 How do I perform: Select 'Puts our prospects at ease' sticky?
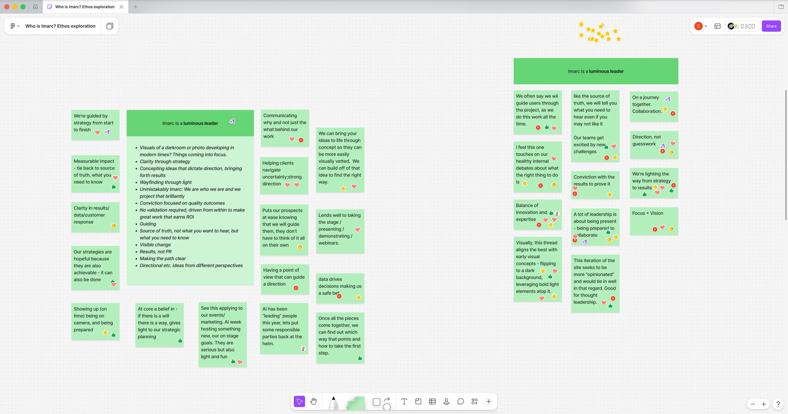pos(284,230)
